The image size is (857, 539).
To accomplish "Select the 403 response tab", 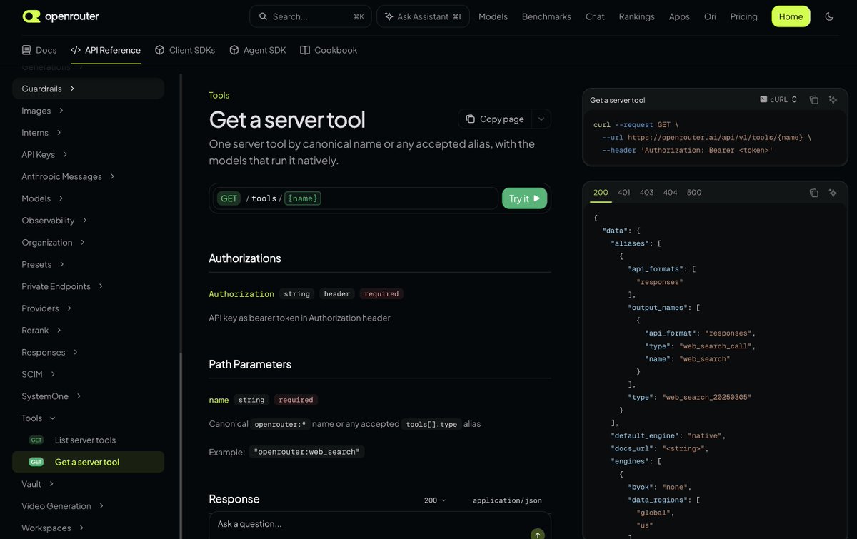I will pos(646,193).
